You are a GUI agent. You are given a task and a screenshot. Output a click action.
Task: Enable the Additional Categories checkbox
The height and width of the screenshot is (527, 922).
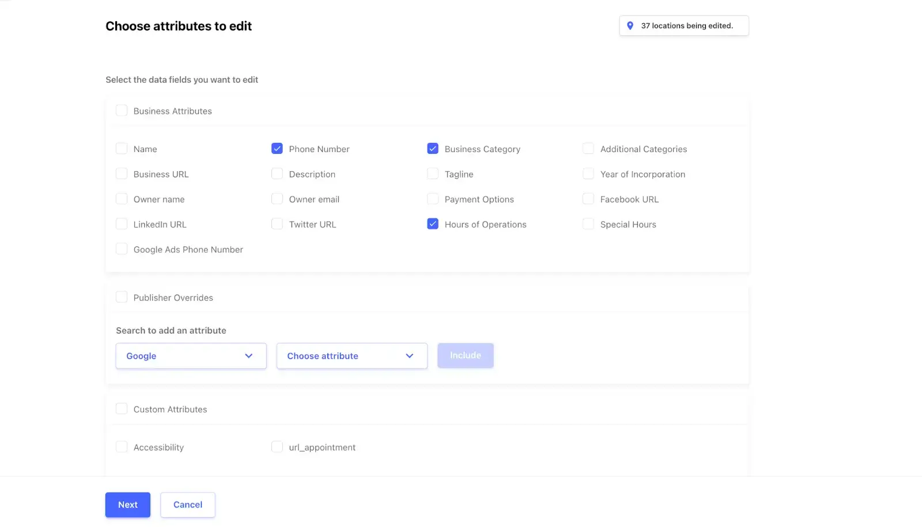(588, 149)
